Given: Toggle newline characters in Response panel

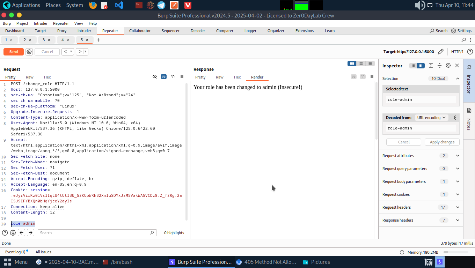Looking at the screenshot, I should pos(363,76).
